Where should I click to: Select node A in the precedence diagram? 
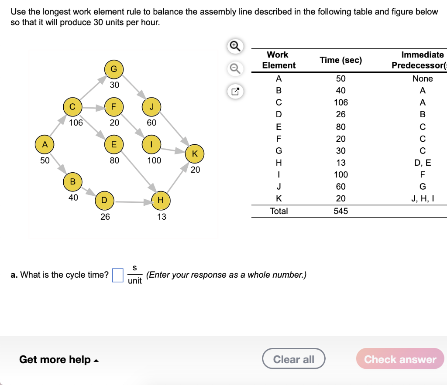pyautogui.click(x=44, y=144)
